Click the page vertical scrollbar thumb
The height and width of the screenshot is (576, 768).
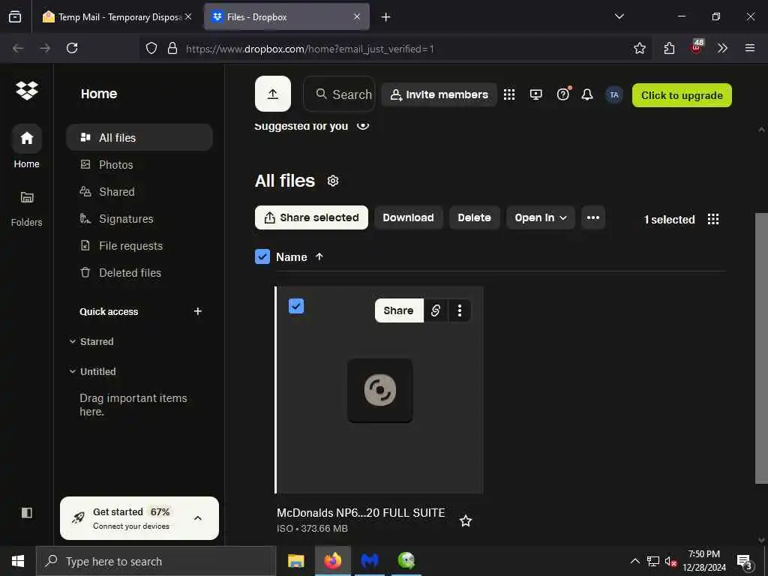click(x=761, y=348)
